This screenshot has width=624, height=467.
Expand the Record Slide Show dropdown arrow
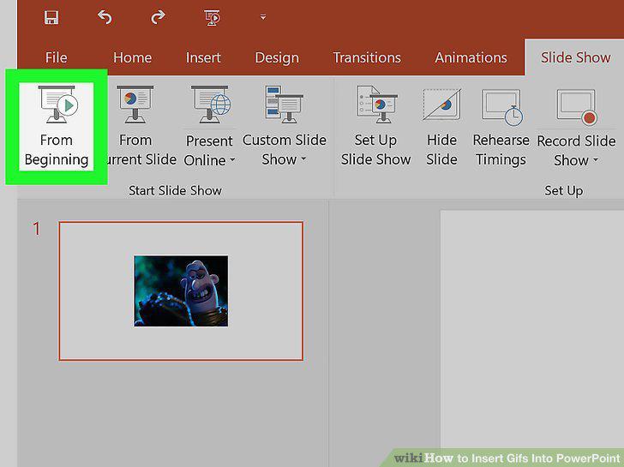point(596,160)
